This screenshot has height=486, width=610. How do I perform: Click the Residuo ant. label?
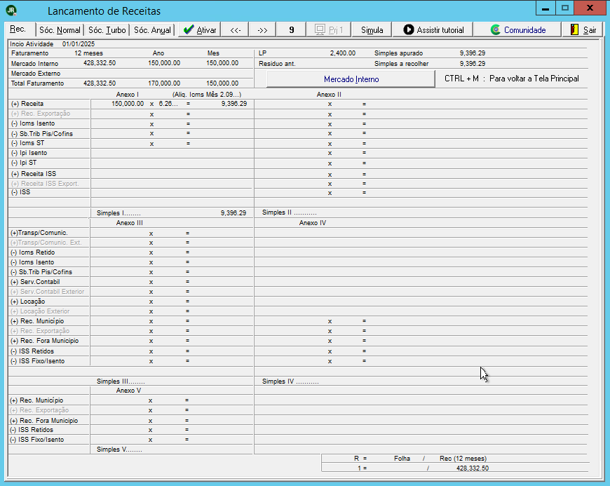[x=277, y=63]
